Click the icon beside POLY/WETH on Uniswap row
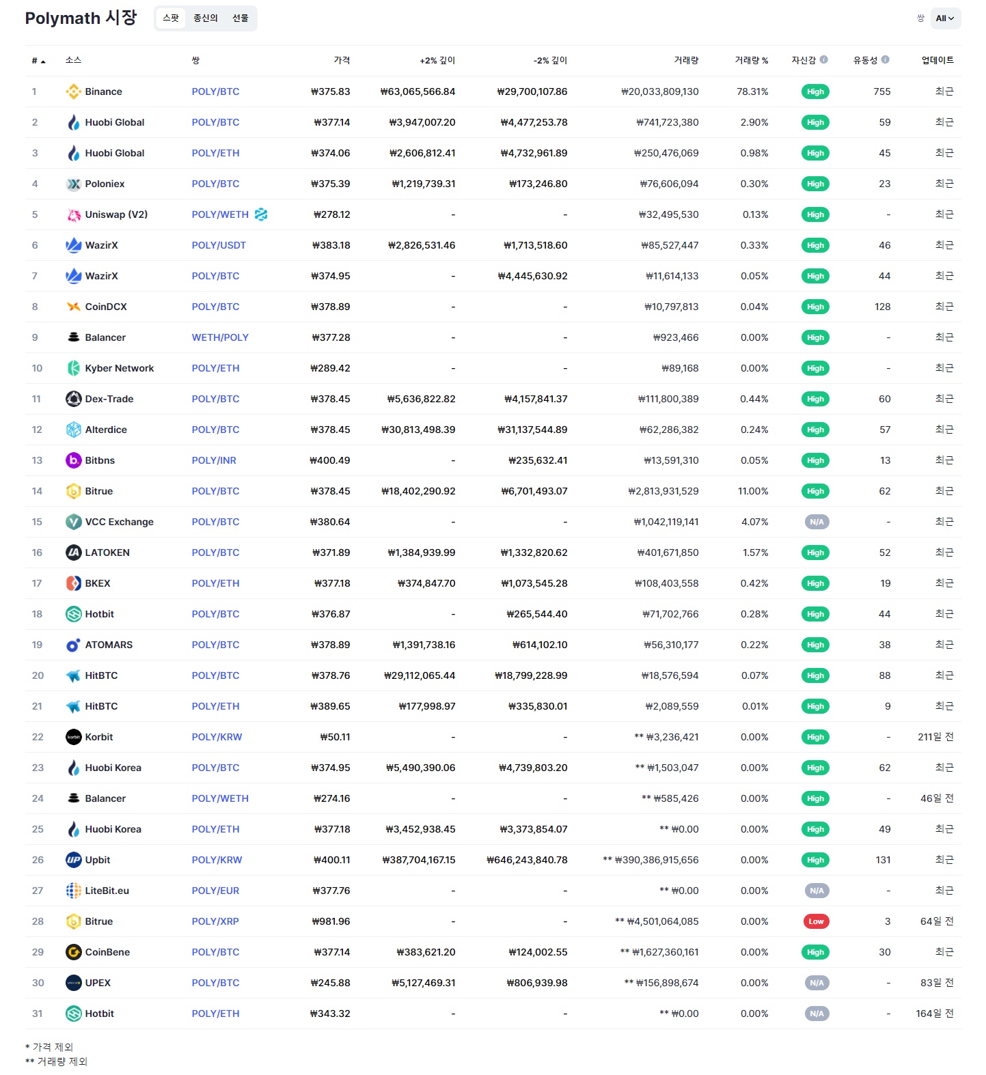Viewport: 986px width, 1075px height. point(261,214)
